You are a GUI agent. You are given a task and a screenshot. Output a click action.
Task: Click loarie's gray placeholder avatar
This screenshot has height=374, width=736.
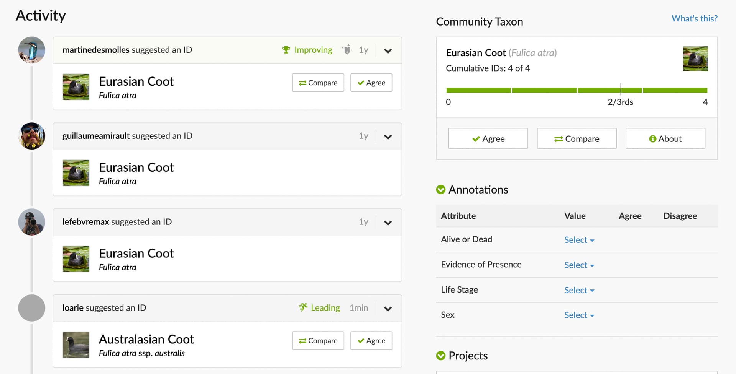pos(32,308)
